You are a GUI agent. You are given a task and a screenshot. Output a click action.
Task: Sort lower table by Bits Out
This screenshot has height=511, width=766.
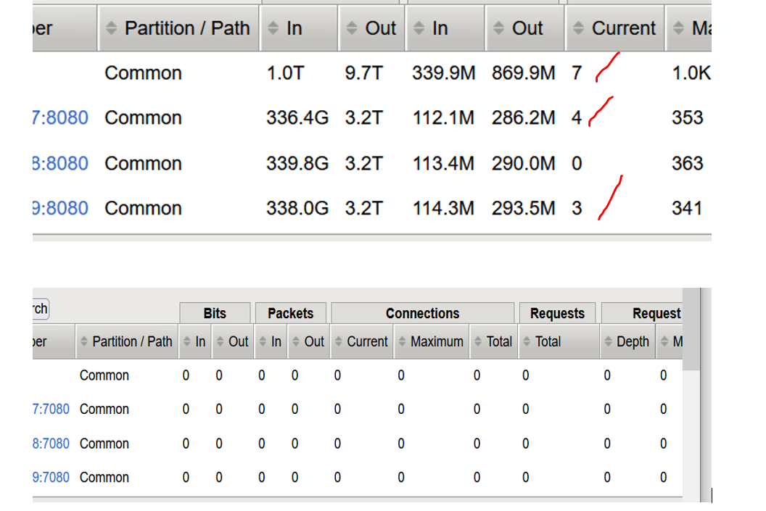[x=233, y=341]
